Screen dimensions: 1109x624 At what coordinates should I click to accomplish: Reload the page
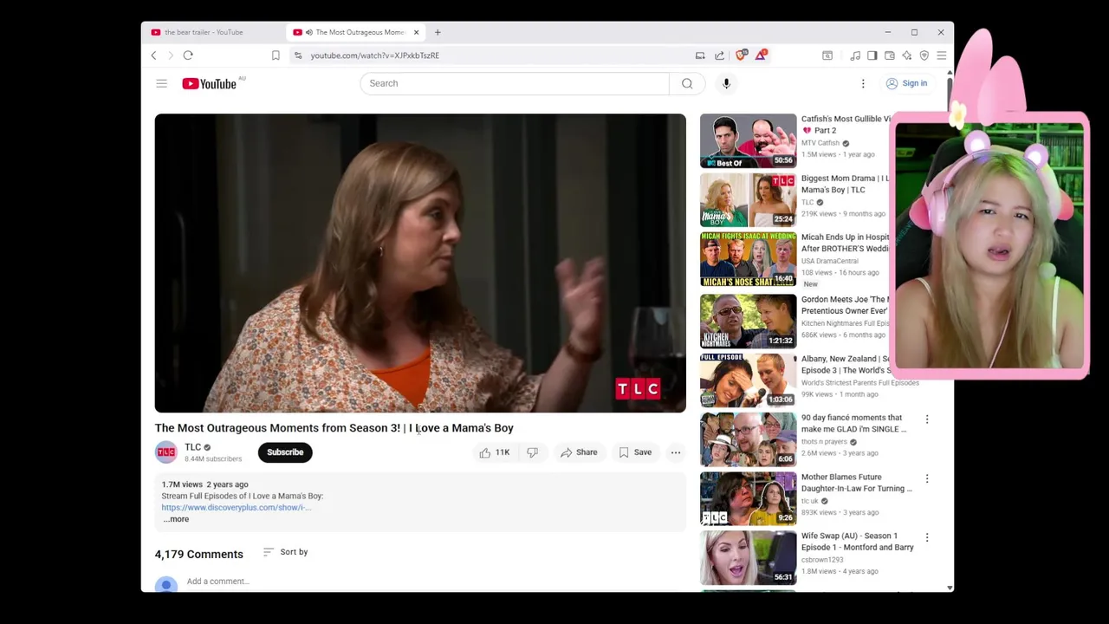click(187, 55)
